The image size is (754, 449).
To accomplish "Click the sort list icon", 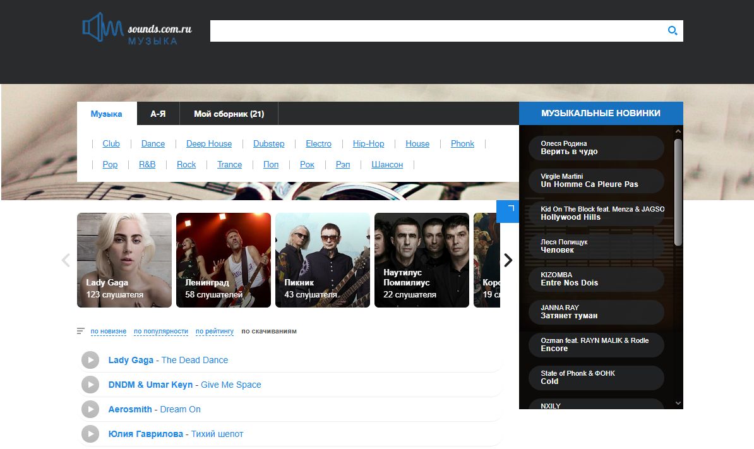I will 80,331.
